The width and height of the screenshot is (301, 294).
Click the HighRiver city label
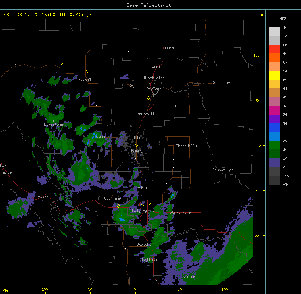point(150,259)
